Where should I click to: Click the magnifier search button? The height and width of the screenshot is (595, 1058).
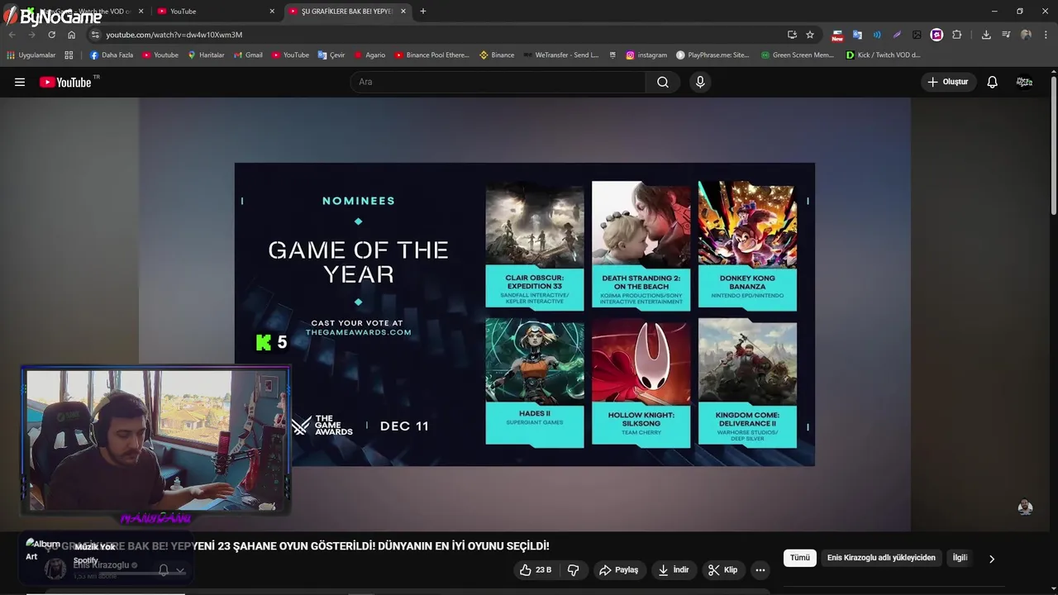pos(663,82)
